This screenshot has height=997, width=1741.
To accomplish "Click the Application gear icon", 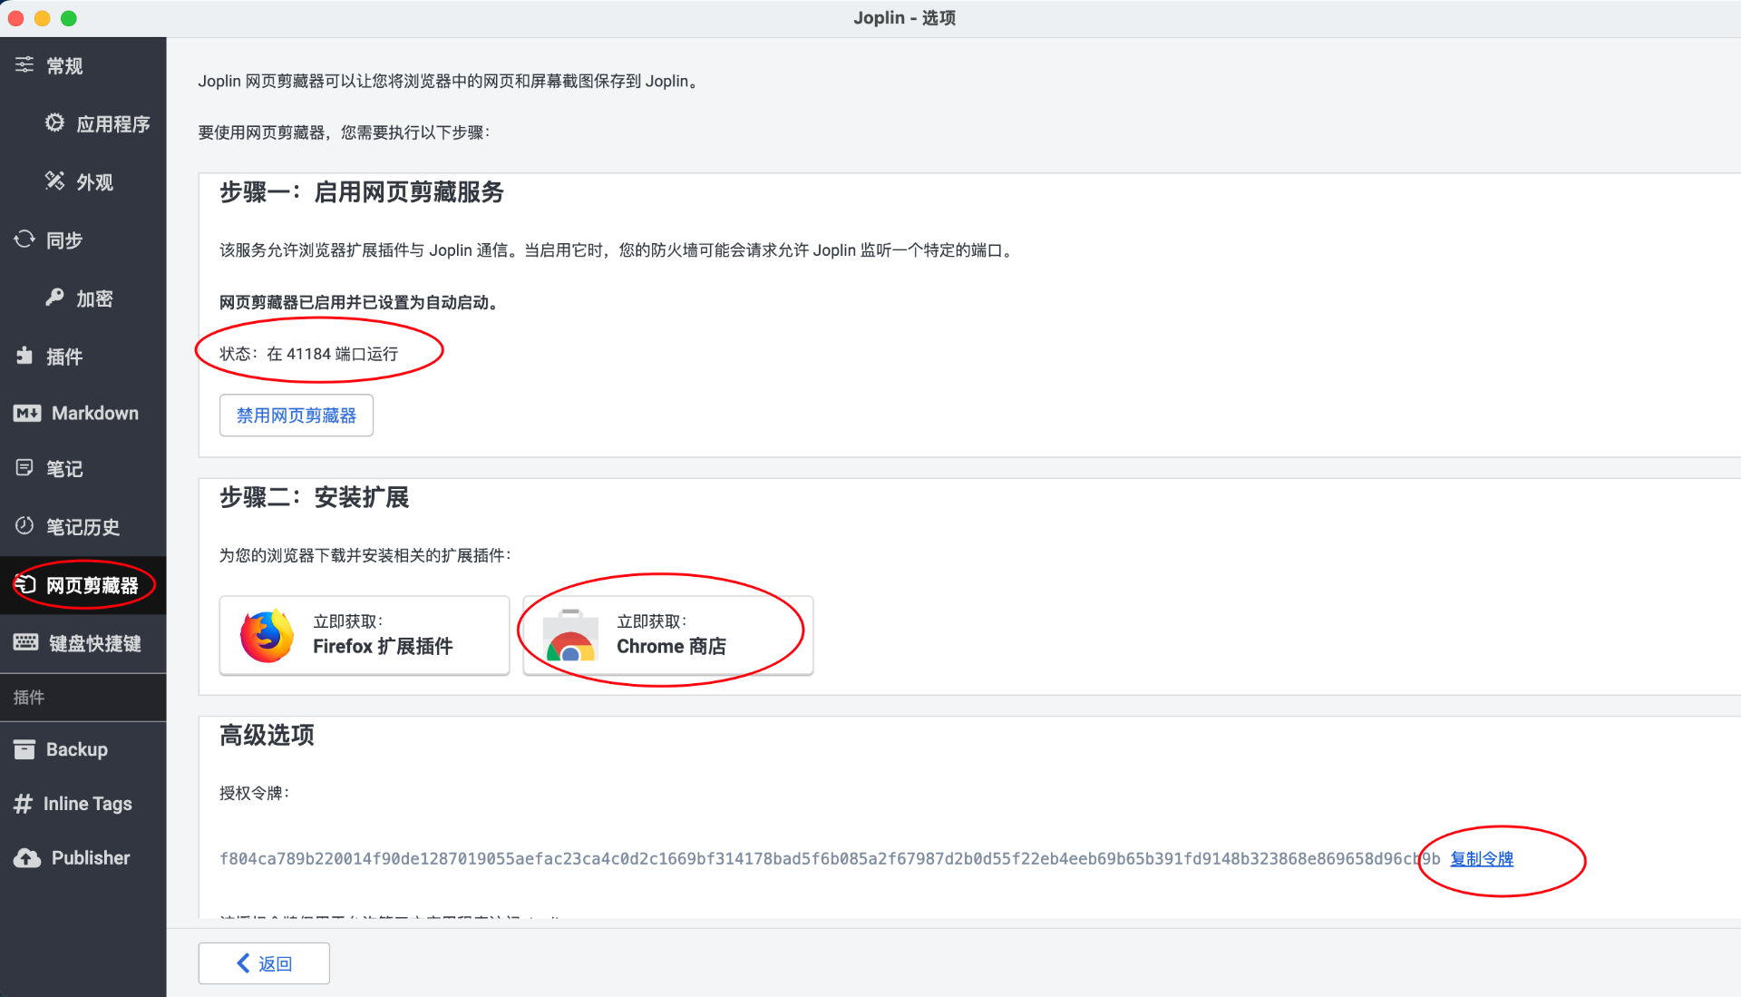I will pos(54,123).
